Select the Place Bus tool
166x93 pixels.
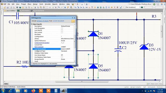pyautogui.click(x=78, y=7)
